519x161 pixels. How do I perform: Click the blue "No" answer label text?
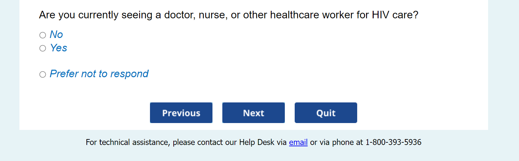[56, 35]
